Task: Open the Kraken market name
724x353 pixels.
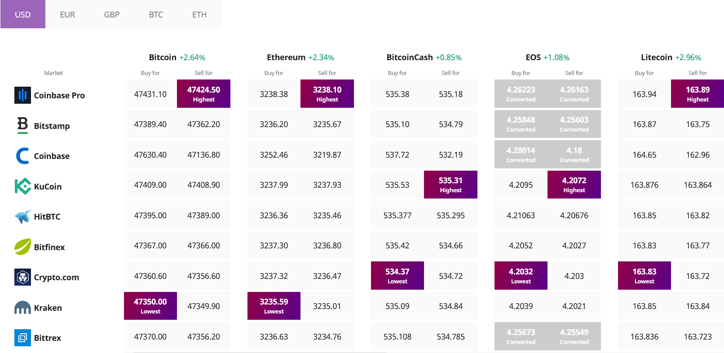Action: pyautogui.click(x=48, y=308)
